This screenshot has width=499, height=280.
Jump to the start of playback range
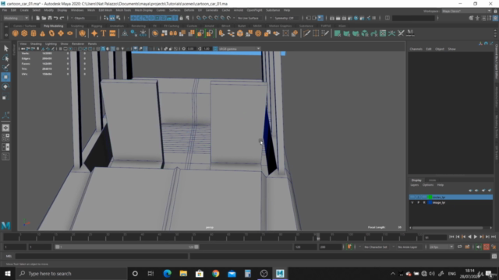click(x=451, y=236)
